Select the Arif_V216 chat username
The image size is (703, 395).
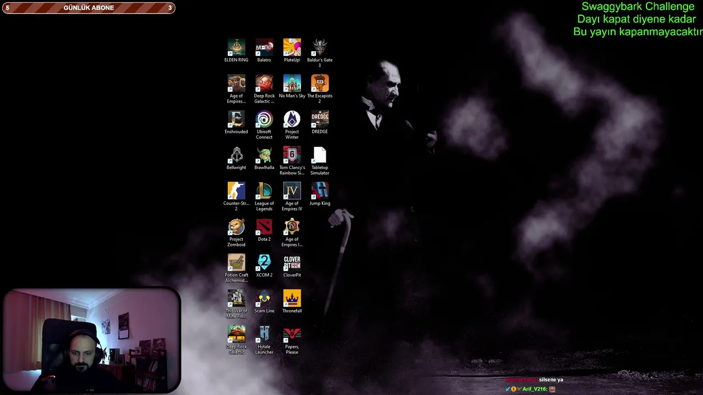tap(534, 389)
